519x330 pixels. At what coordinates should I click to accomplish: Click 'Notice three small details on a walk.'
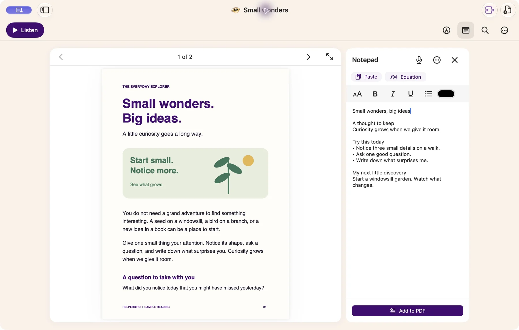pyautogui.click(x=398, y=148)
